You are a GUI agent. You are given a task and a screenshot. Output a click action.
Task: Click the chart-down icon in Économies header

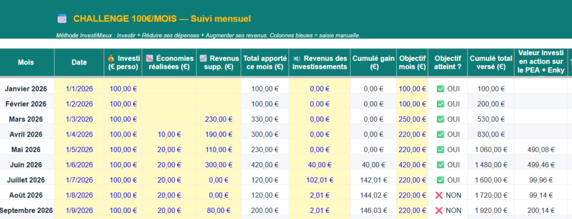click(150, 58)
